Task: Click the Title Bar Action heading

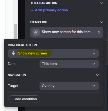Action: 44,3
